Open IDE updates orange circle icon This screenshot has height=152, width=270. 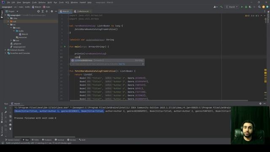[x=263, y=7]
